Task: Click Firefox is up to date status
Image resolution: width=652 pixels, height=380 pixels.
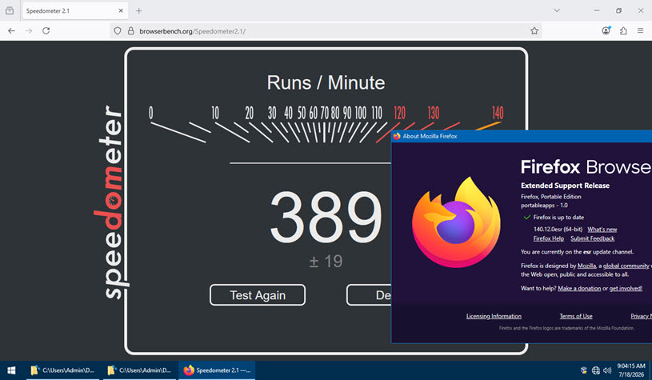Action: point(558,218)
